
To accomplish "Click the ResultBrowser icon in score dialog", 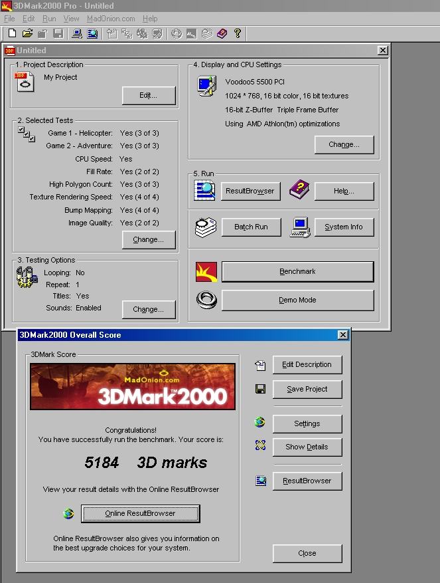I will coord(261,481).
